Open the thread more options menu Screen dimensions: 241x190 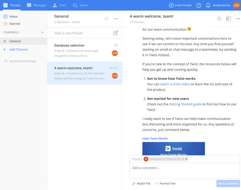(x=238, y=19)
